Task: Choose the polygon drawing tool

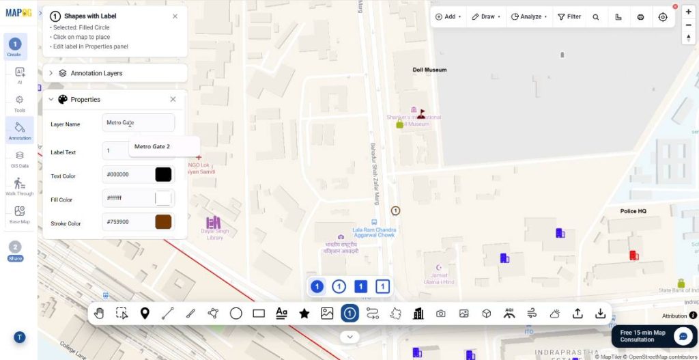Action: (x=213, y=314)
